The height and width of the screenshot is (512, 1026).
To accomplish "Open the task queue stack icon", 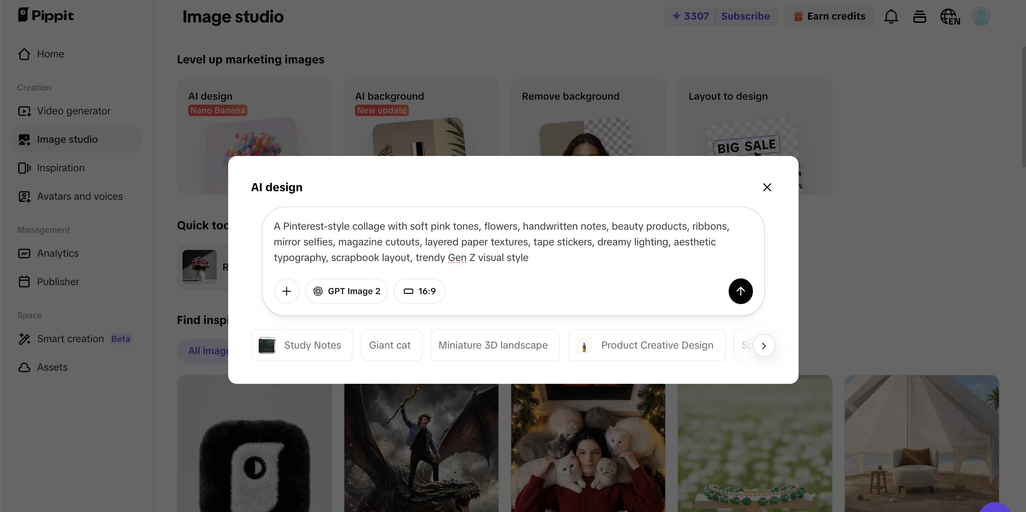I will [x=919, y=16].
